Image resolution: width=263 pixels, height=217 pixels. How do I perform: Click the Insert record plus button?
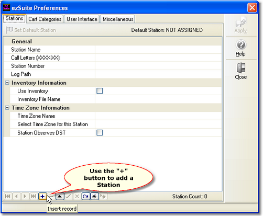tap(42, 197)
